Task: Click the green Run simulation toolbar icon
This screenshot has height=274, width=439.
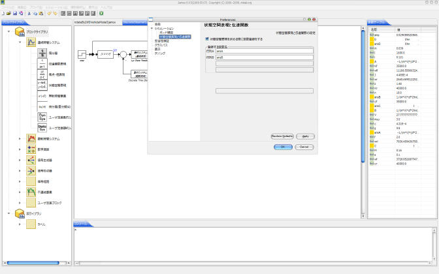Action: 102,13
